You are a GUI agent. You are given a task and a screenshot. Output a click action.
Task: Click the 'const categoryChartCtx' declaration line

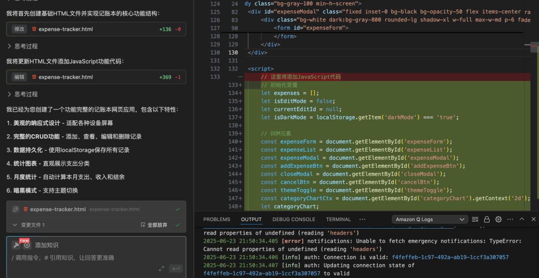coord(395,198)
